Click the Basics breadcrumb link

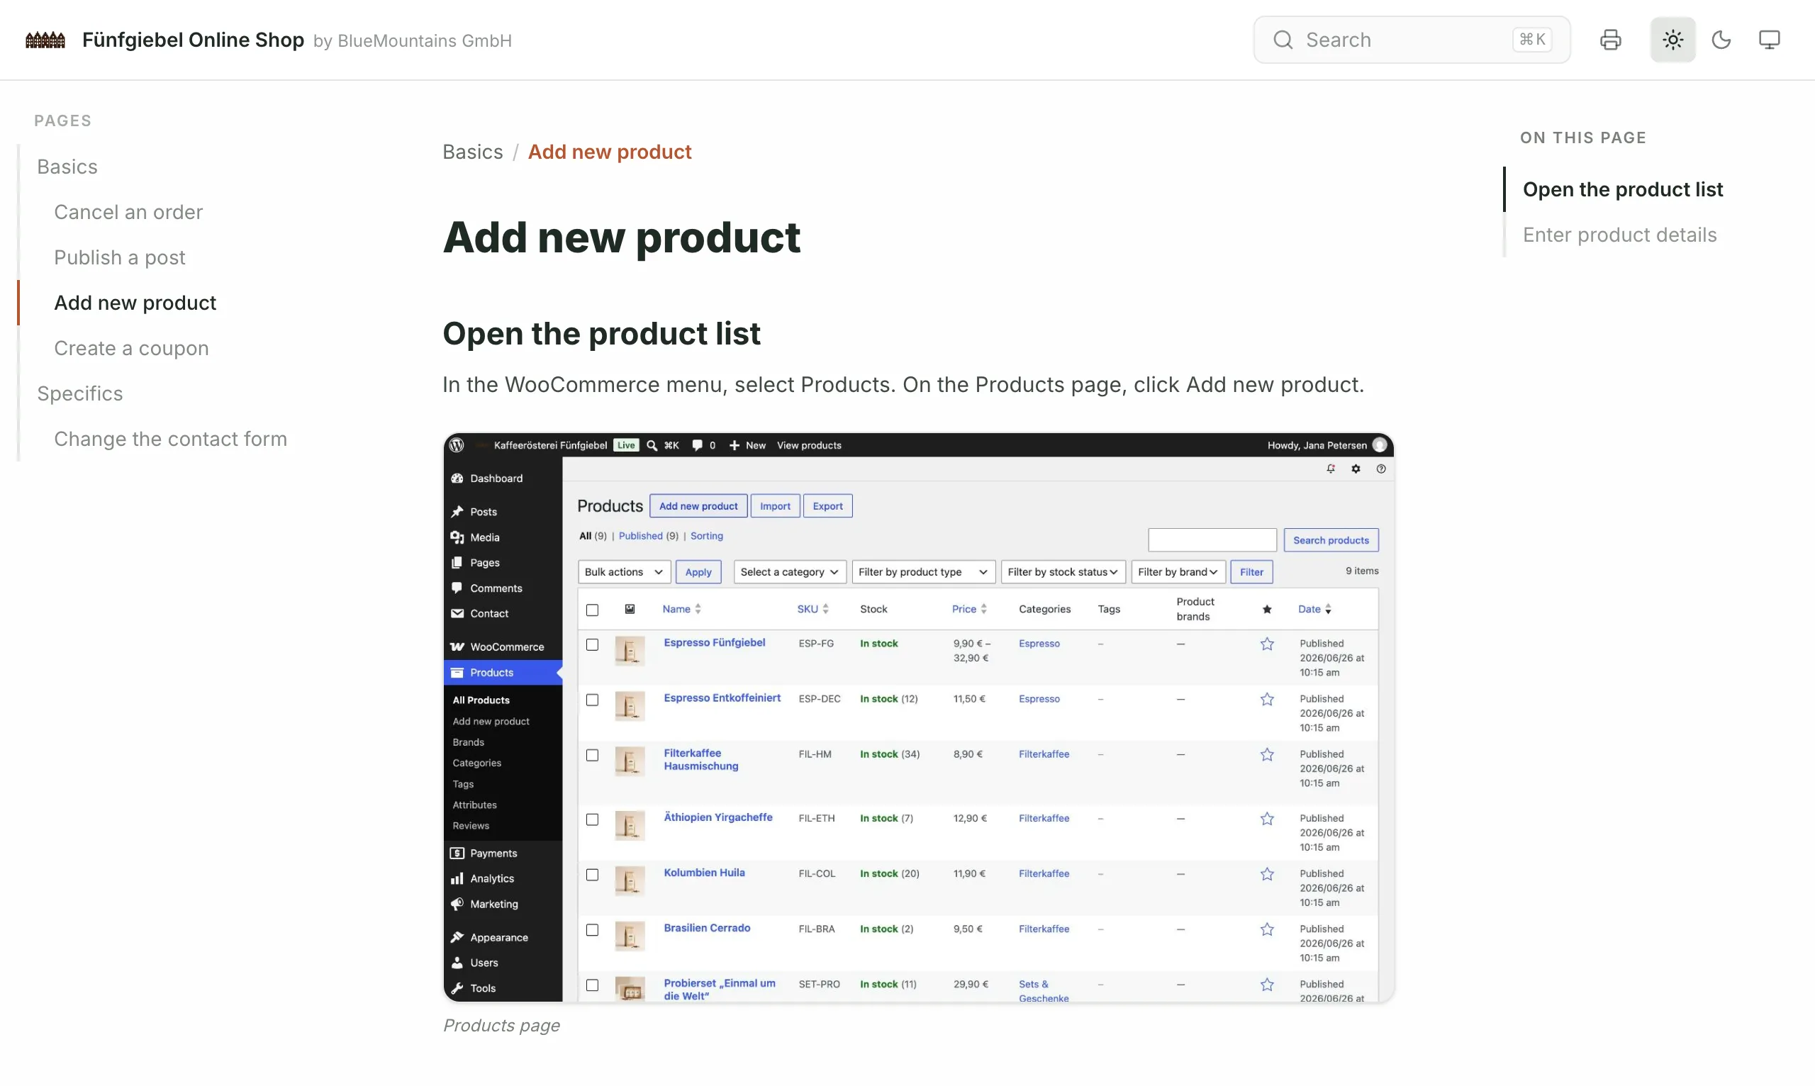click(x=473, y=152)
